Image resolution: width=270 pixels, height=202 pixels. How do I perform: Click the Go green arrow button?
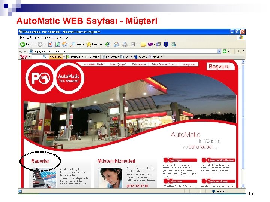225,51
